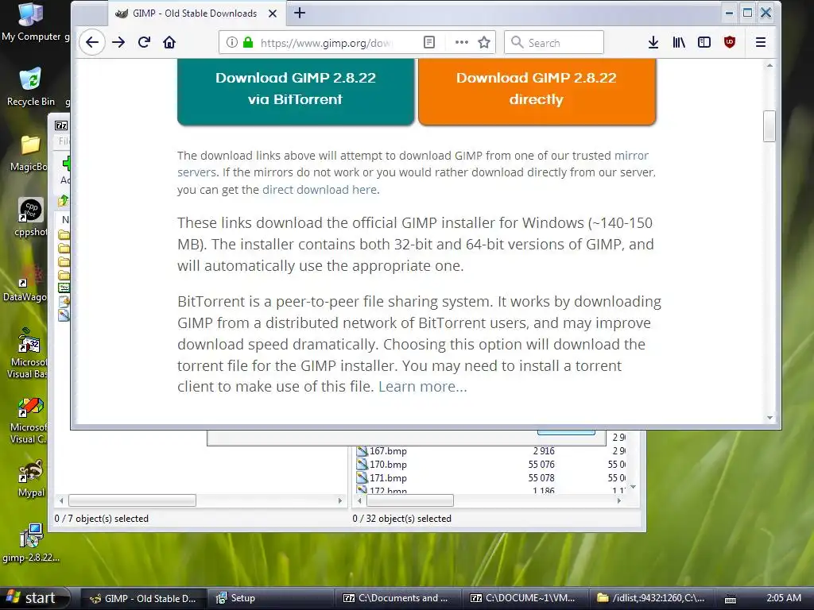Switch to GIMP - Old Stable D... taskbar item
814x610 pixels.
[145, 599]
